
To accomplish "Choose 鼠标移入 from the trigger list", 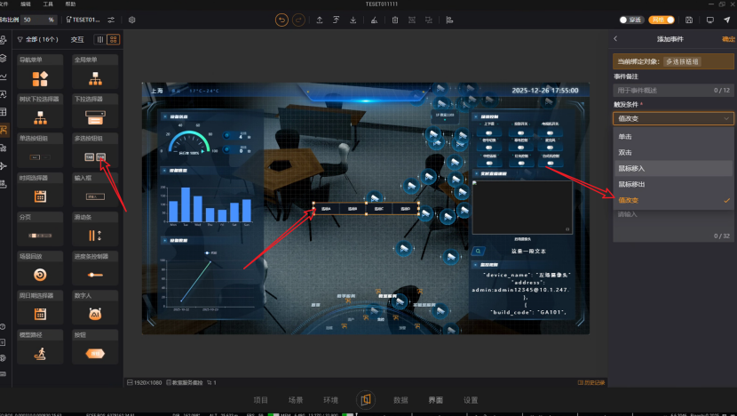I will click(x=673, y=169).
